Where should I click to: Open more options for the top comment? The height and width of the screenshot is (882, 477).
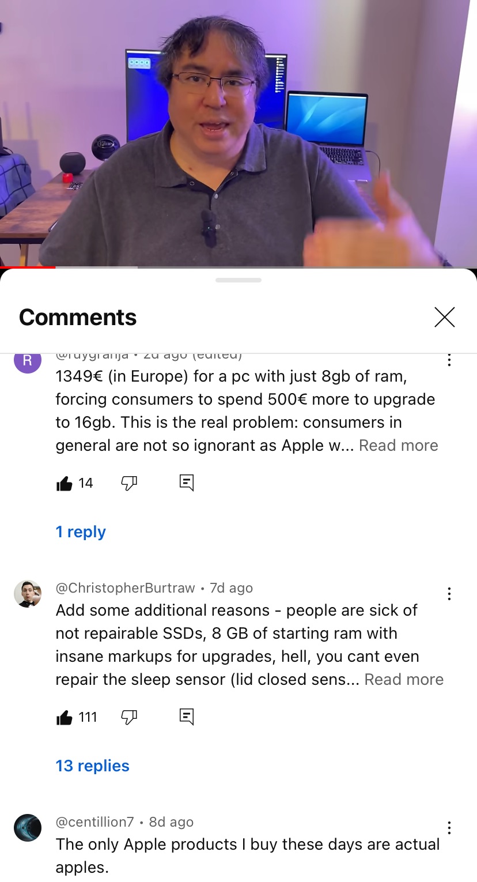pyautogui.click(x=449, y=360)
